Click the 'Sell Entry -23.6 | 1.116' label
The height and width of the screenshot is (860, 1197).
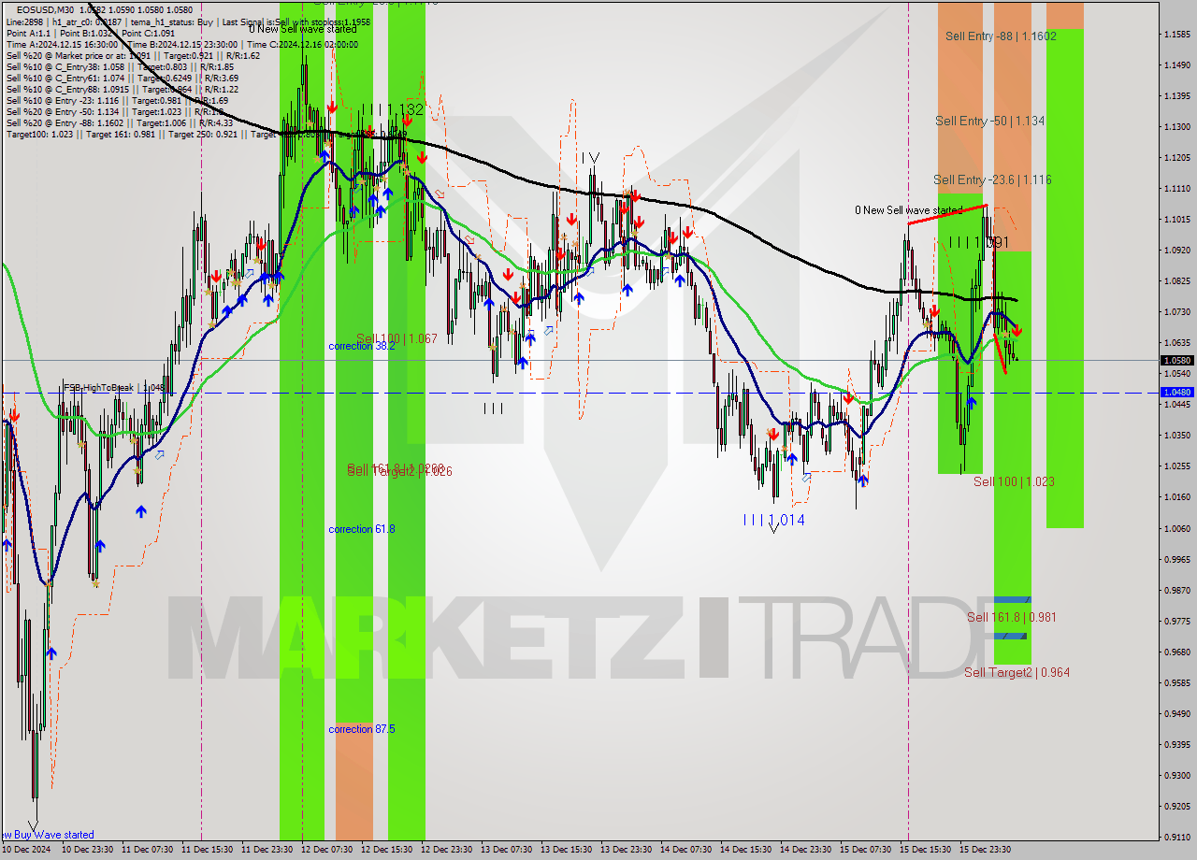992,179
